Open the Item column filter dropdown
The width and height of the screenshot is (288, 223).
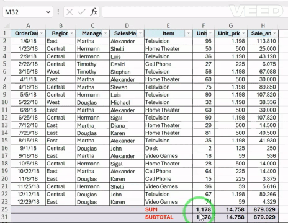pyautogui.click(x=188, y=33)
